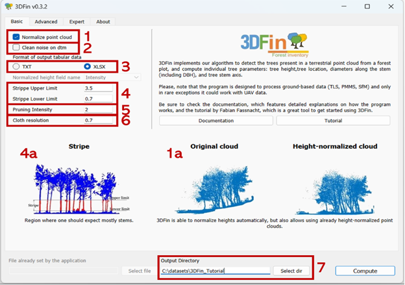Image resolution: width=405 pixels, height=285 pixels.
Task: Click the 3DFin Forest inventory logo
Action: click(275, 45)
